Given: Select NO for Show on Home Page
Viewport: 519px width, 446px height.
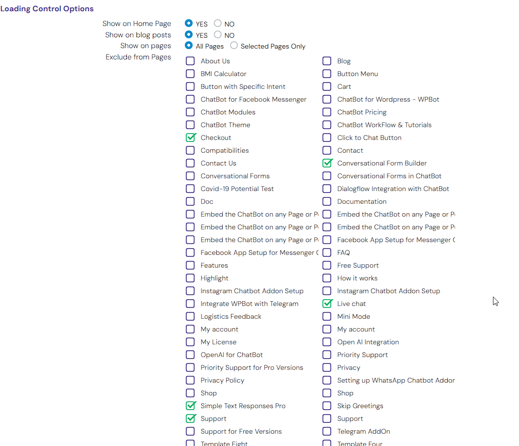Looking at the screenshot, I should tap(218, 24).
